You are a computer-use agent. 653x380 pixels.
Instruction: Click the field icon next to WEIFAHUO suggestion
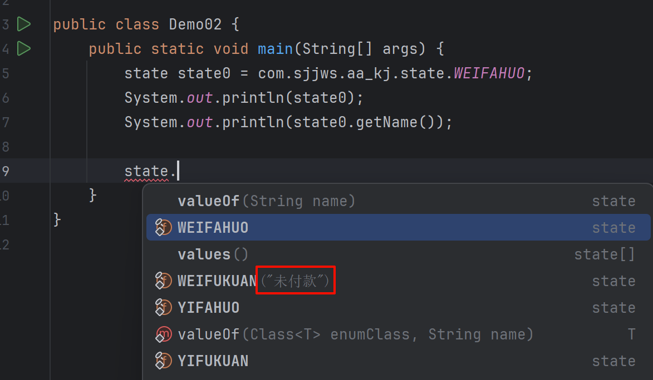click(x=163, y=228)
